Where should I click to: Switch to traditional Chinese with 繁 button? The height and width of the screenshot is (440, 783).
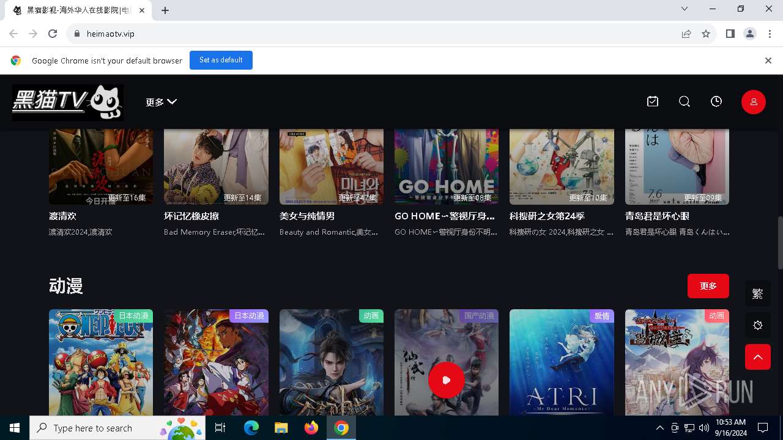(758, 294)
